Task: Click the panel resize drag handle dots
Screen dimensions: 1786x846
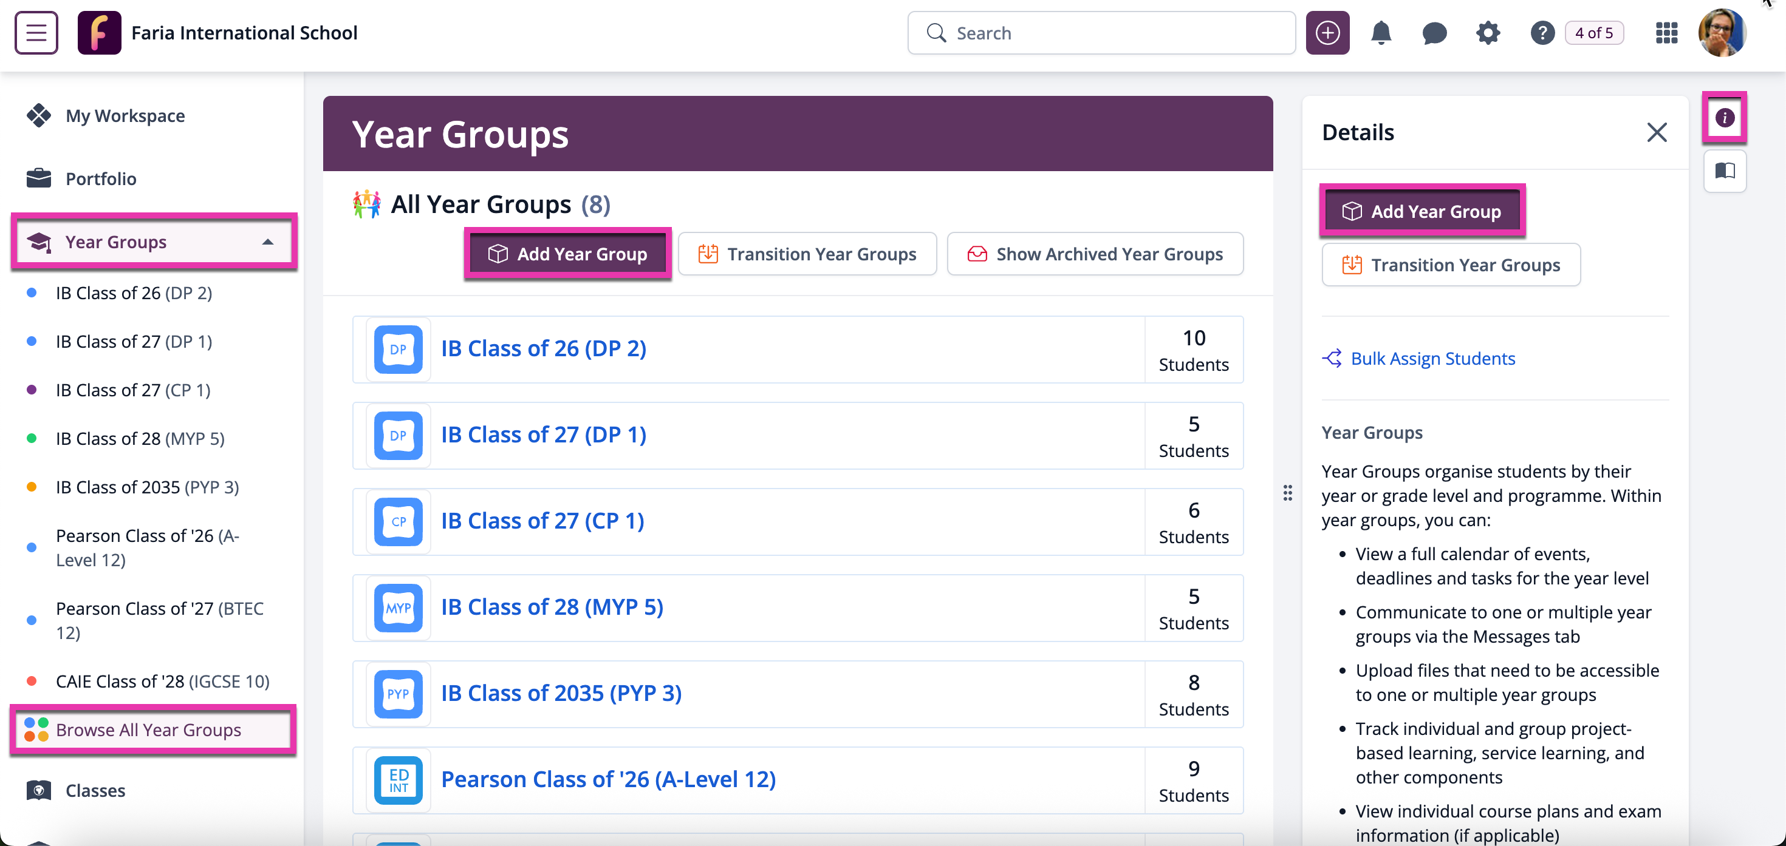Action: (1287, 493)
